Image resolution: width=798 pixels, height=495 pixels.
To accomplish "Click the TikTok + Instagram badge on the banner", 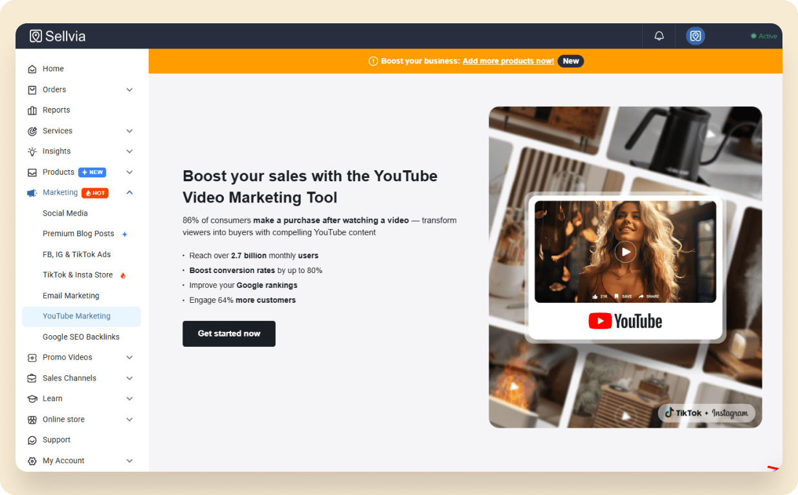I will point(705,413).
